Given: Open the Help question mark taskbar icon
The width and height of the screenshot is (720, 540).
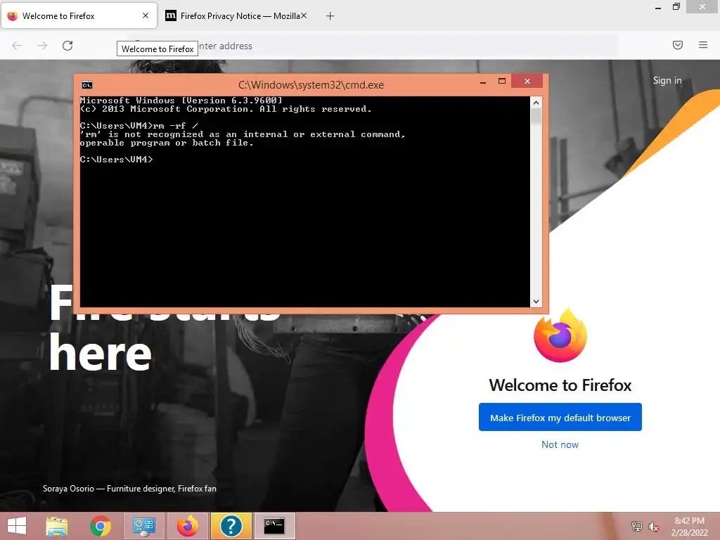Looking at the screenshot, I should pyautogui.click(x=231, y=526).
